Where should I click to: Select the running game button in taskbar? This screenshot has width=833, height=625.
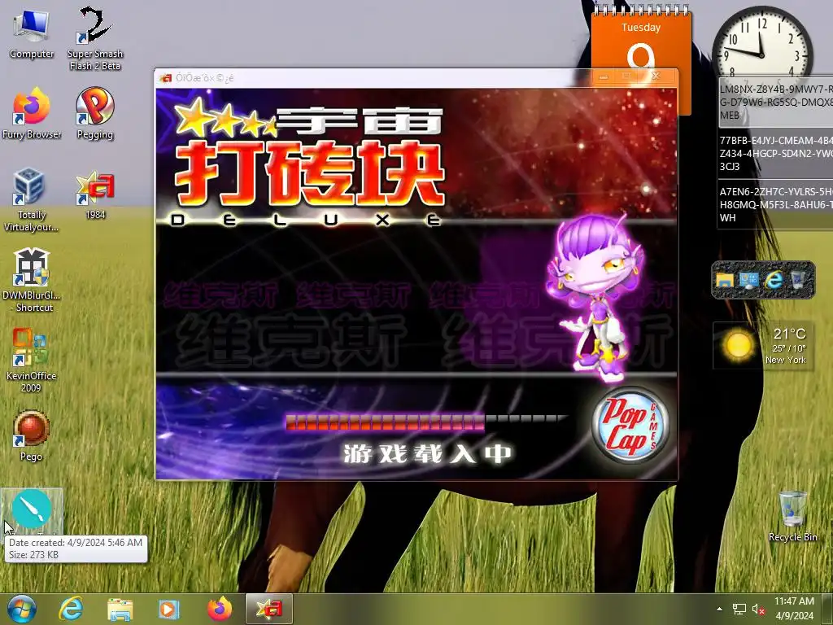[x=268, y=609]
